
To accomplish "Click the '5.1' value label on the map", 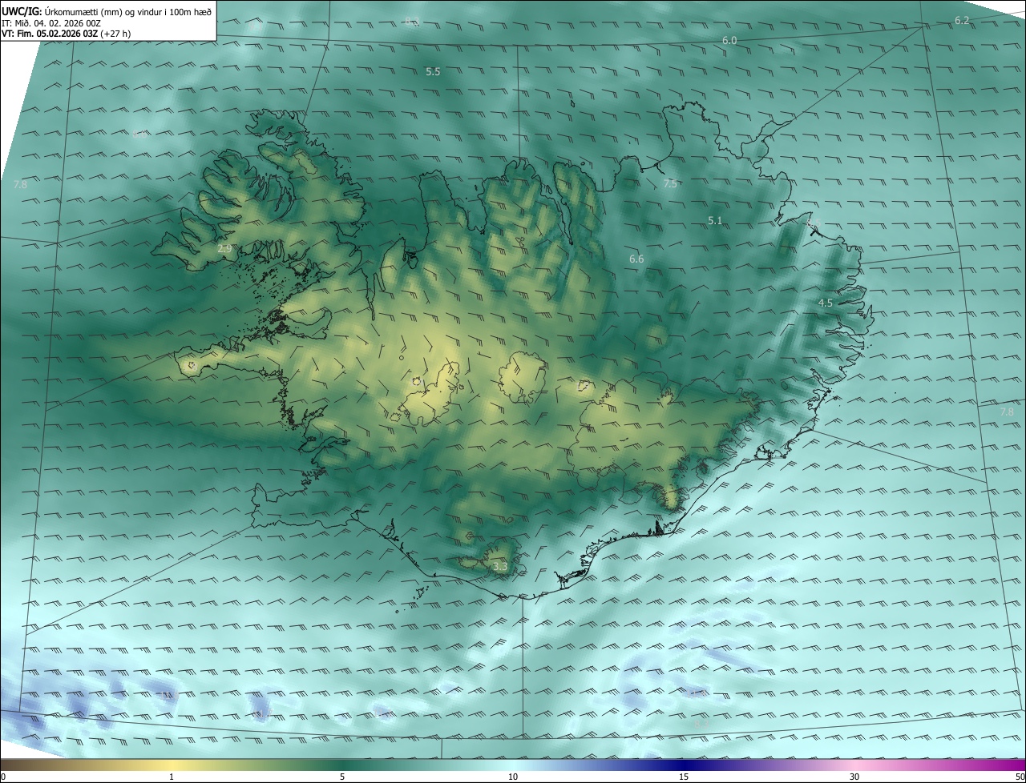I will (715, 220).
